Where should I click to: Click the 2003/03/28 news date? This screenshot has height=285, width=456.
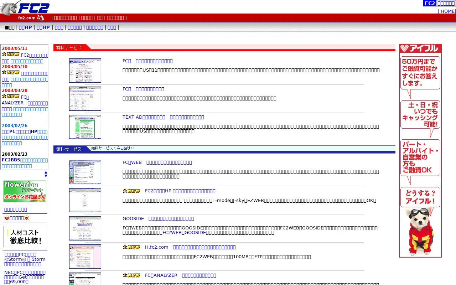(15, 90)
